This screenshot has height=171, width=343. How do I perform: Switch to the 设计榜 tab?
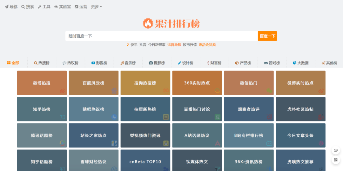pos(186,63)
